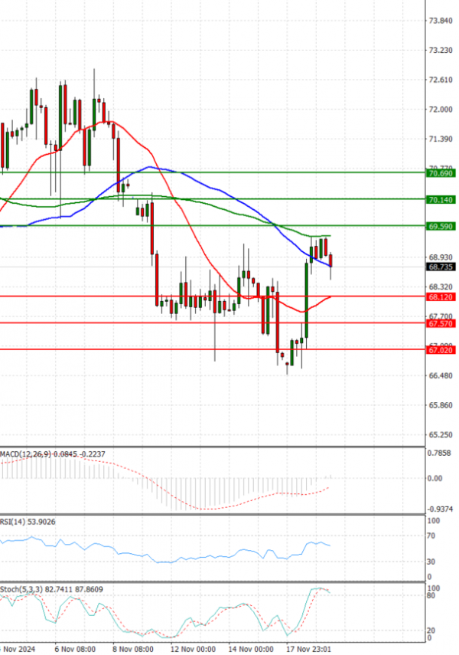Click the 6 Nov 08:00 time label

[x=75, y=649]
